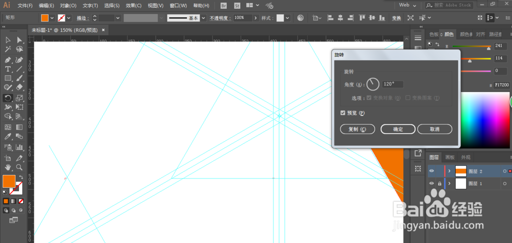
Task: Select the Eyedropper tool
Action: click(8, 137)
